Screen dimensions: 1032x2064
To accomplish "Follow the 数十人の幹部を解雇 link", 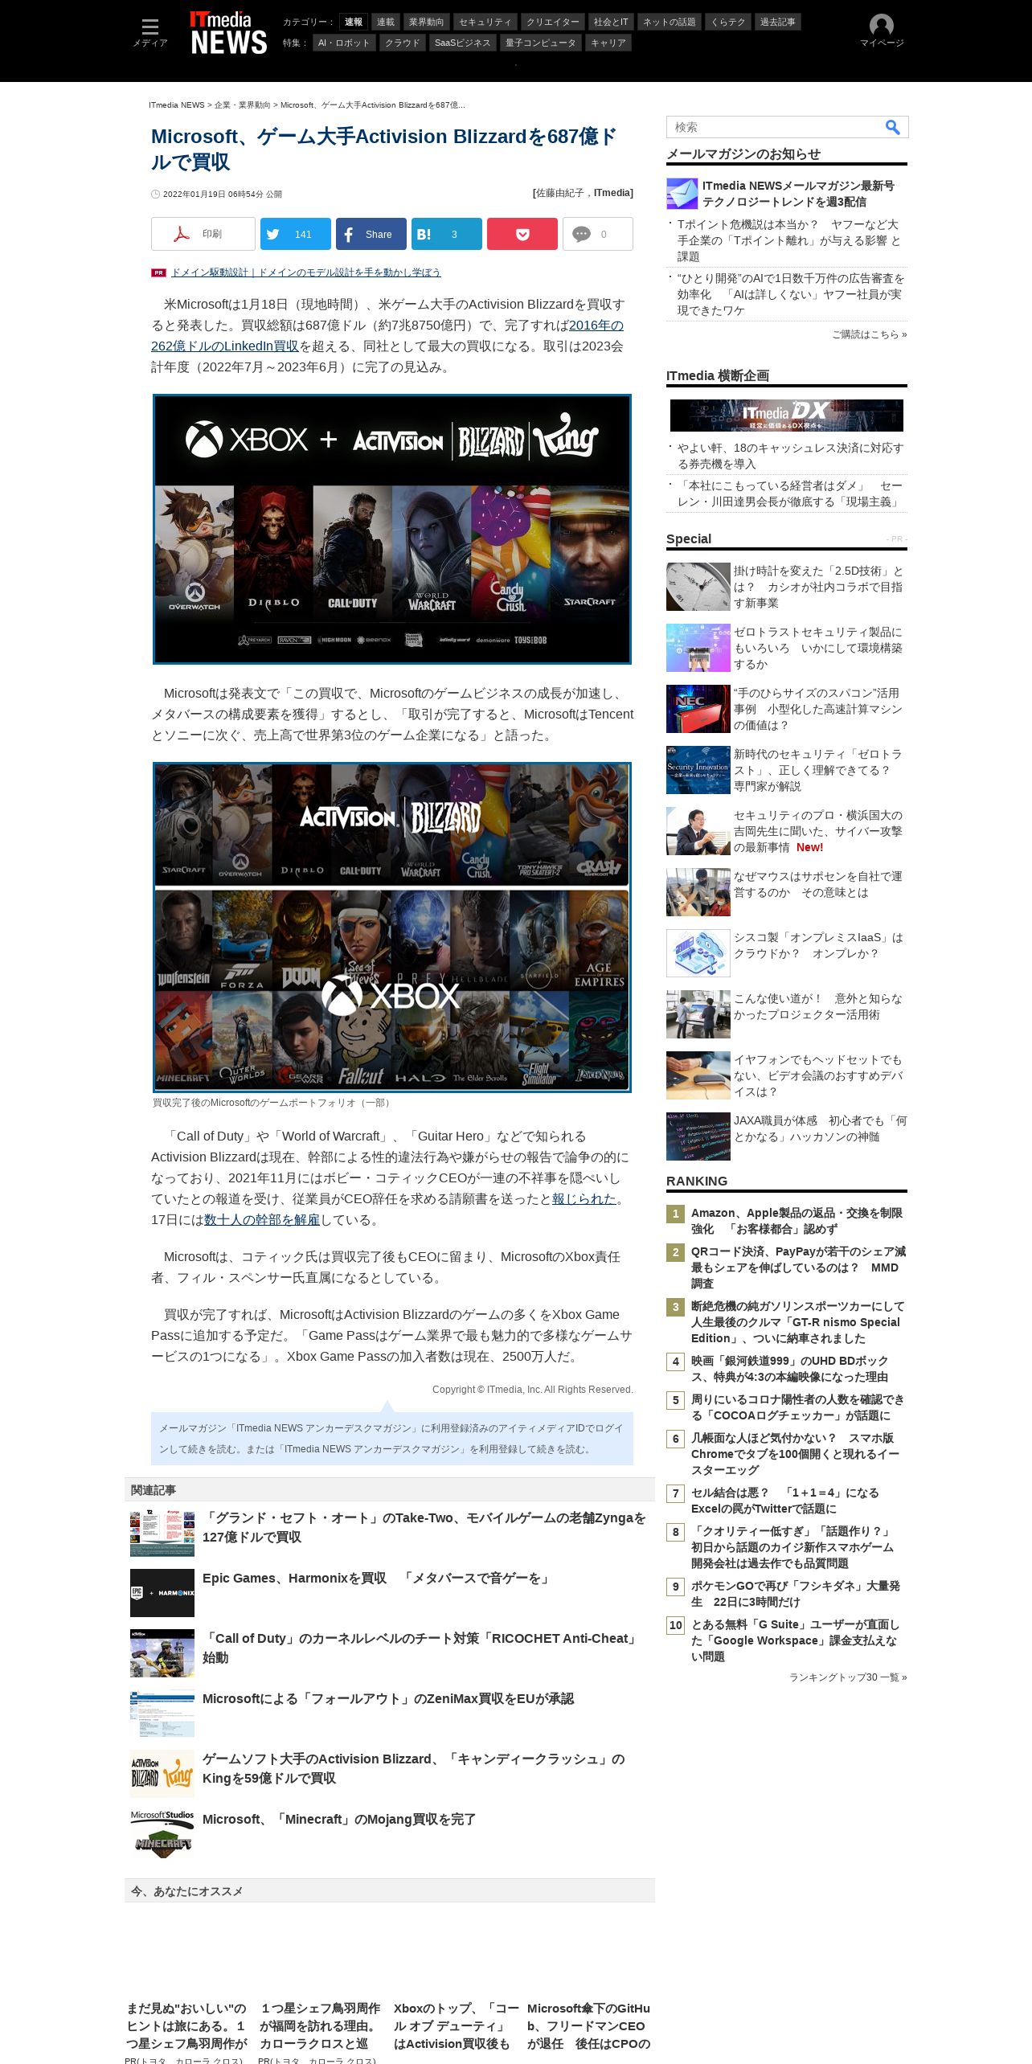I will (262, 1219).
